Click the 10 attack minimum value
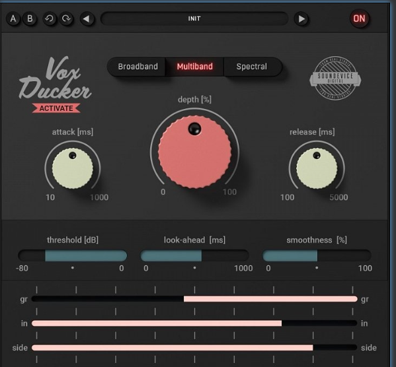This screenshot has width=396, height=367. click(x=50, y=197)
